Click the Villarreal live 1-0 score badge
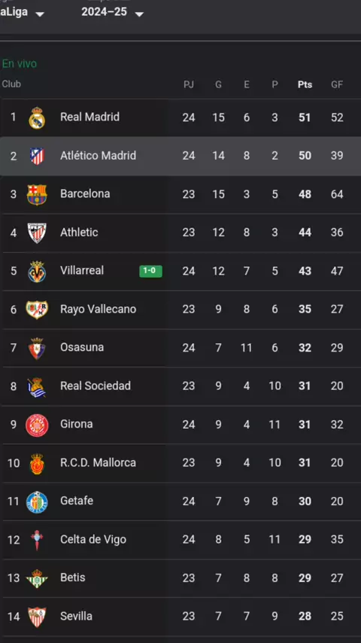361x643 pixels. coord(150,271)
